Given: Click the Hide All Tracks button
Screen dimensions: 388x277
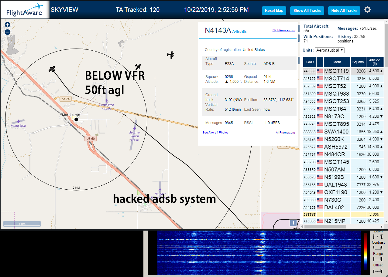Looking at the screenshot, I should coord(344,11).
